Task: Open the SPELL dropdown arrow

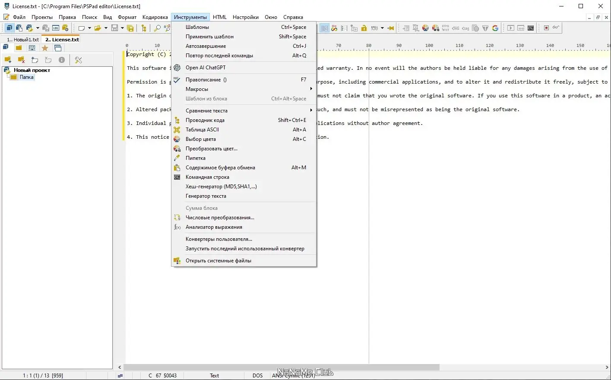Action: click(382, 28)
